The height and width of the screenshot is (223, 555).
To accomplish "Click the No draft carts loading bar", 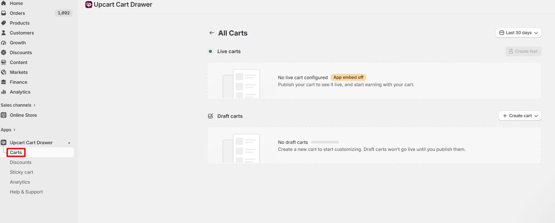I will (325, 142).
